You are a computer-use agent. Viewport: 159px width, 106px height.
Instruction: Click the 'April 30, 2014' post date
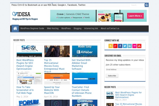(x=51, y=97)
